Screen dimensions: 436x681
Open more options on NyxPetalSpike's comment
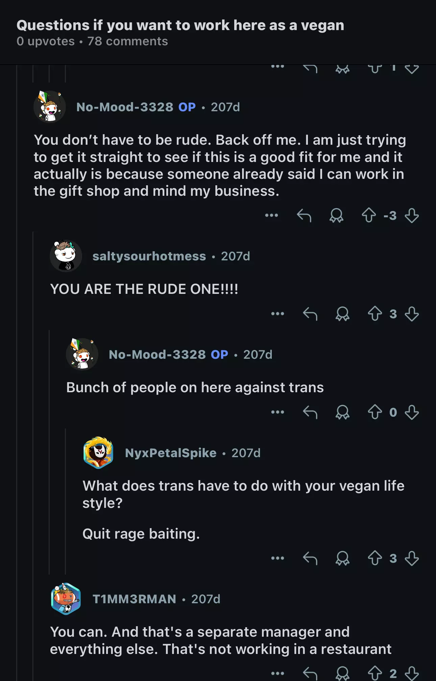277,558
